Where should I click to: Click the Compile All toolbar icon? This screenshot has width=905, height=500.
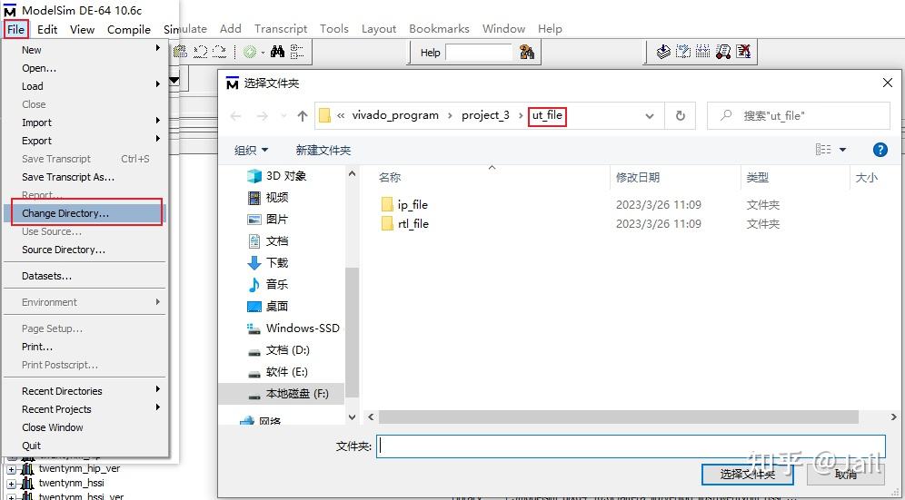(x=683, y=52)
